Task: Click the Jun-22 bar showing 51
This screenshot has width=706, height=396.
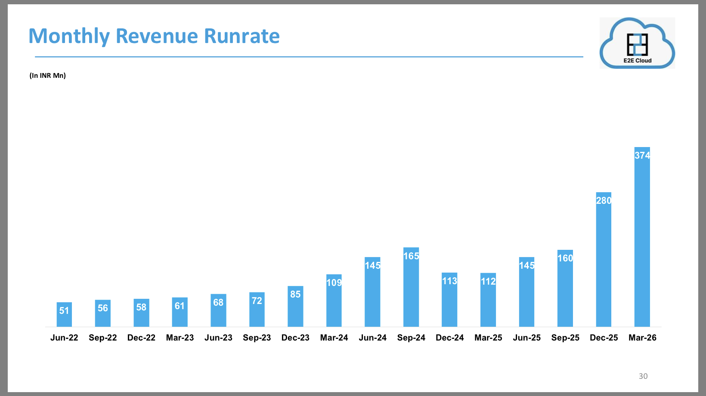Action: (x=64, y=314)
